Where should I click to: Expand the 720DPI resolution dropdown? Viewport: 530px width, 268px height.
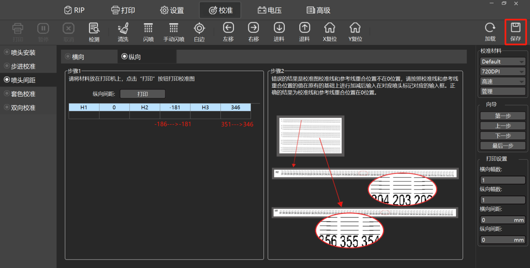click(x=502, y=71)
